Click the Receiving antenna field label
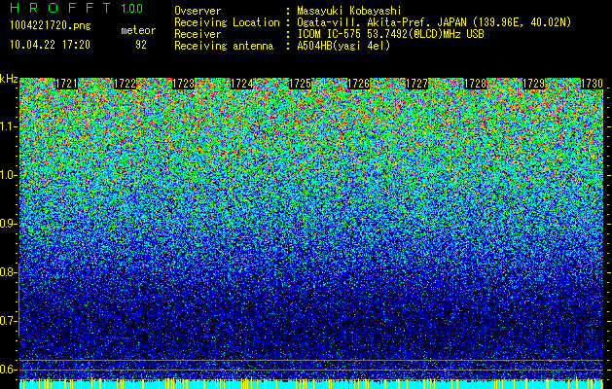612x389 pixels. [224, 46]
